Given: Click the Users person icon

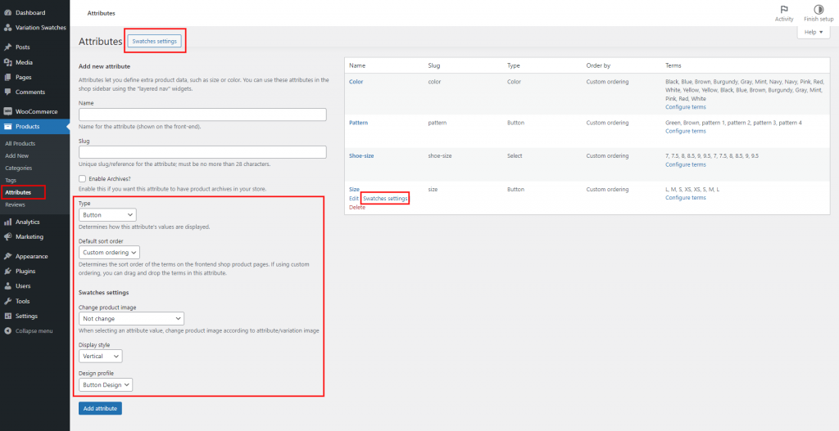Looking at the screenshot, I should [7, 285].
